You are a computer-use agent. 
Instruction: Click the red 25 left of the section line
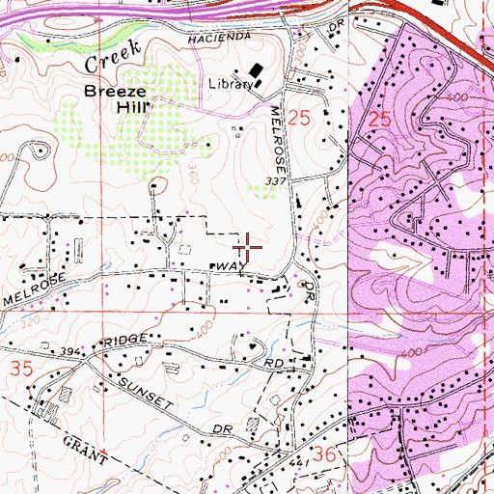coord(299,118)
